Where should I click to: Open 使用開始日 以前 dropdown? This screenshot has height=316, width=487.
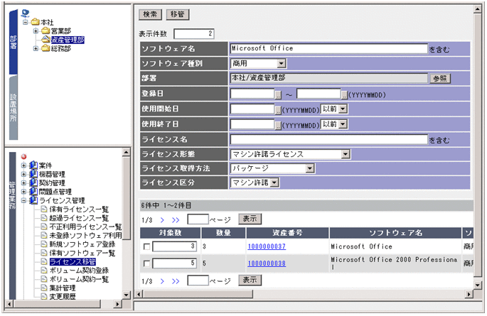(343, 109)
